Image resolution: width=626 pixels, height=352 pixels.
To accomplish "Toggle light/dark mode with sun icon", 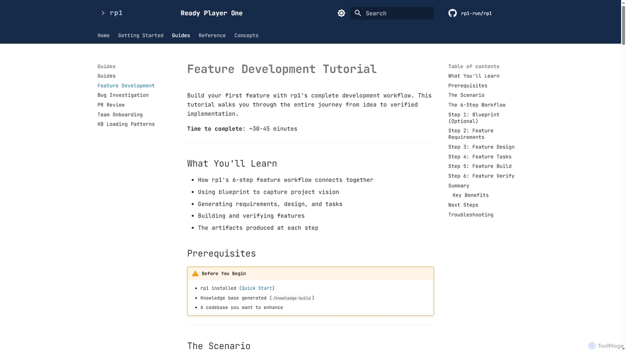I will click(x=341, y=13).
